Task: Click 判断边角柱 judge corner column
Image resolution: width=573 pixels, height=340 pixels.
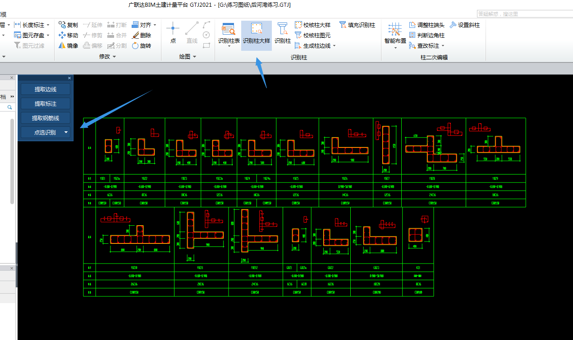Action: click(426, 35)
